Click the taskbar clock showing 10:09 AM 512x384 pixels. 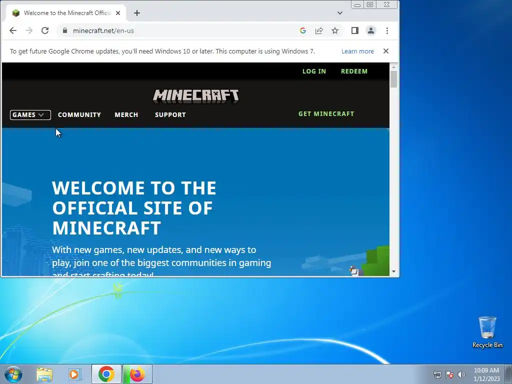point(486,374)
